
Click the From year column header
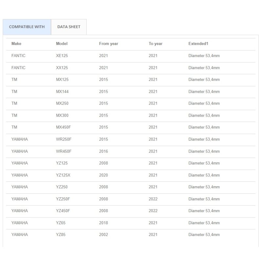(x=109, y=44)
